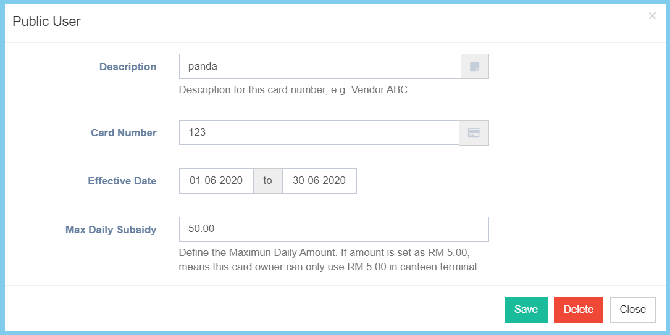Dismiss dialog with the X icon

652,16
